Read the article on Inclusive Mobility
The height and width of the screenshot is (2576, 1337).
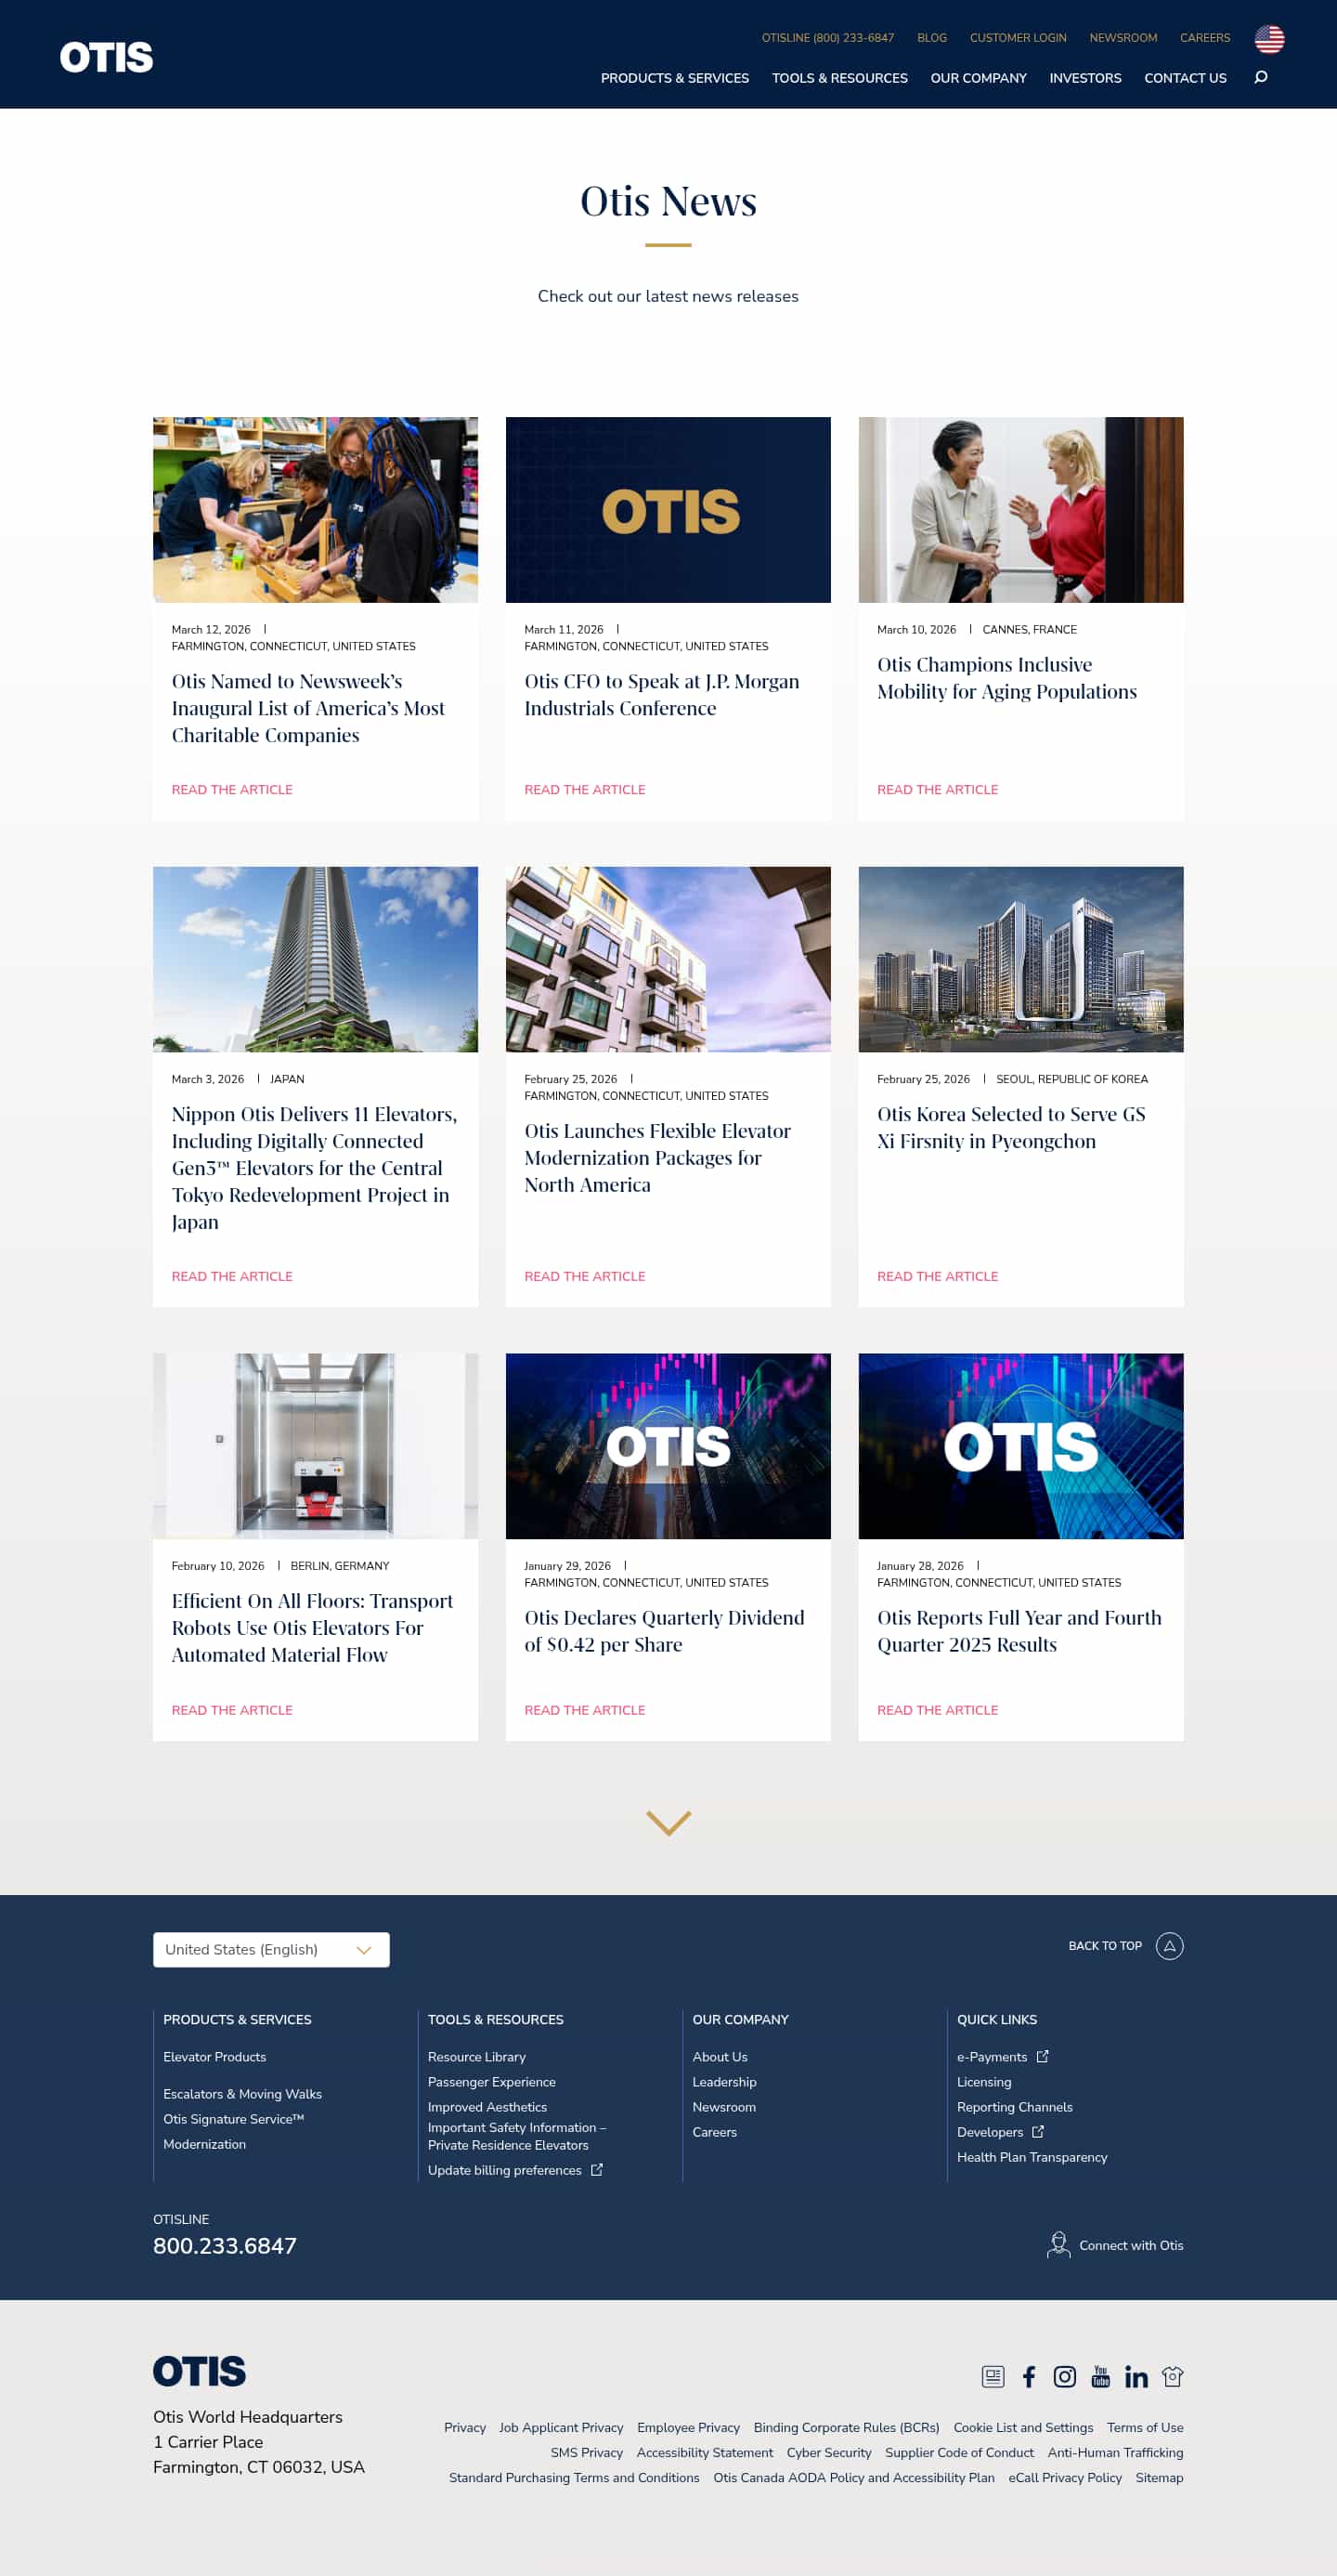point(938,790)
